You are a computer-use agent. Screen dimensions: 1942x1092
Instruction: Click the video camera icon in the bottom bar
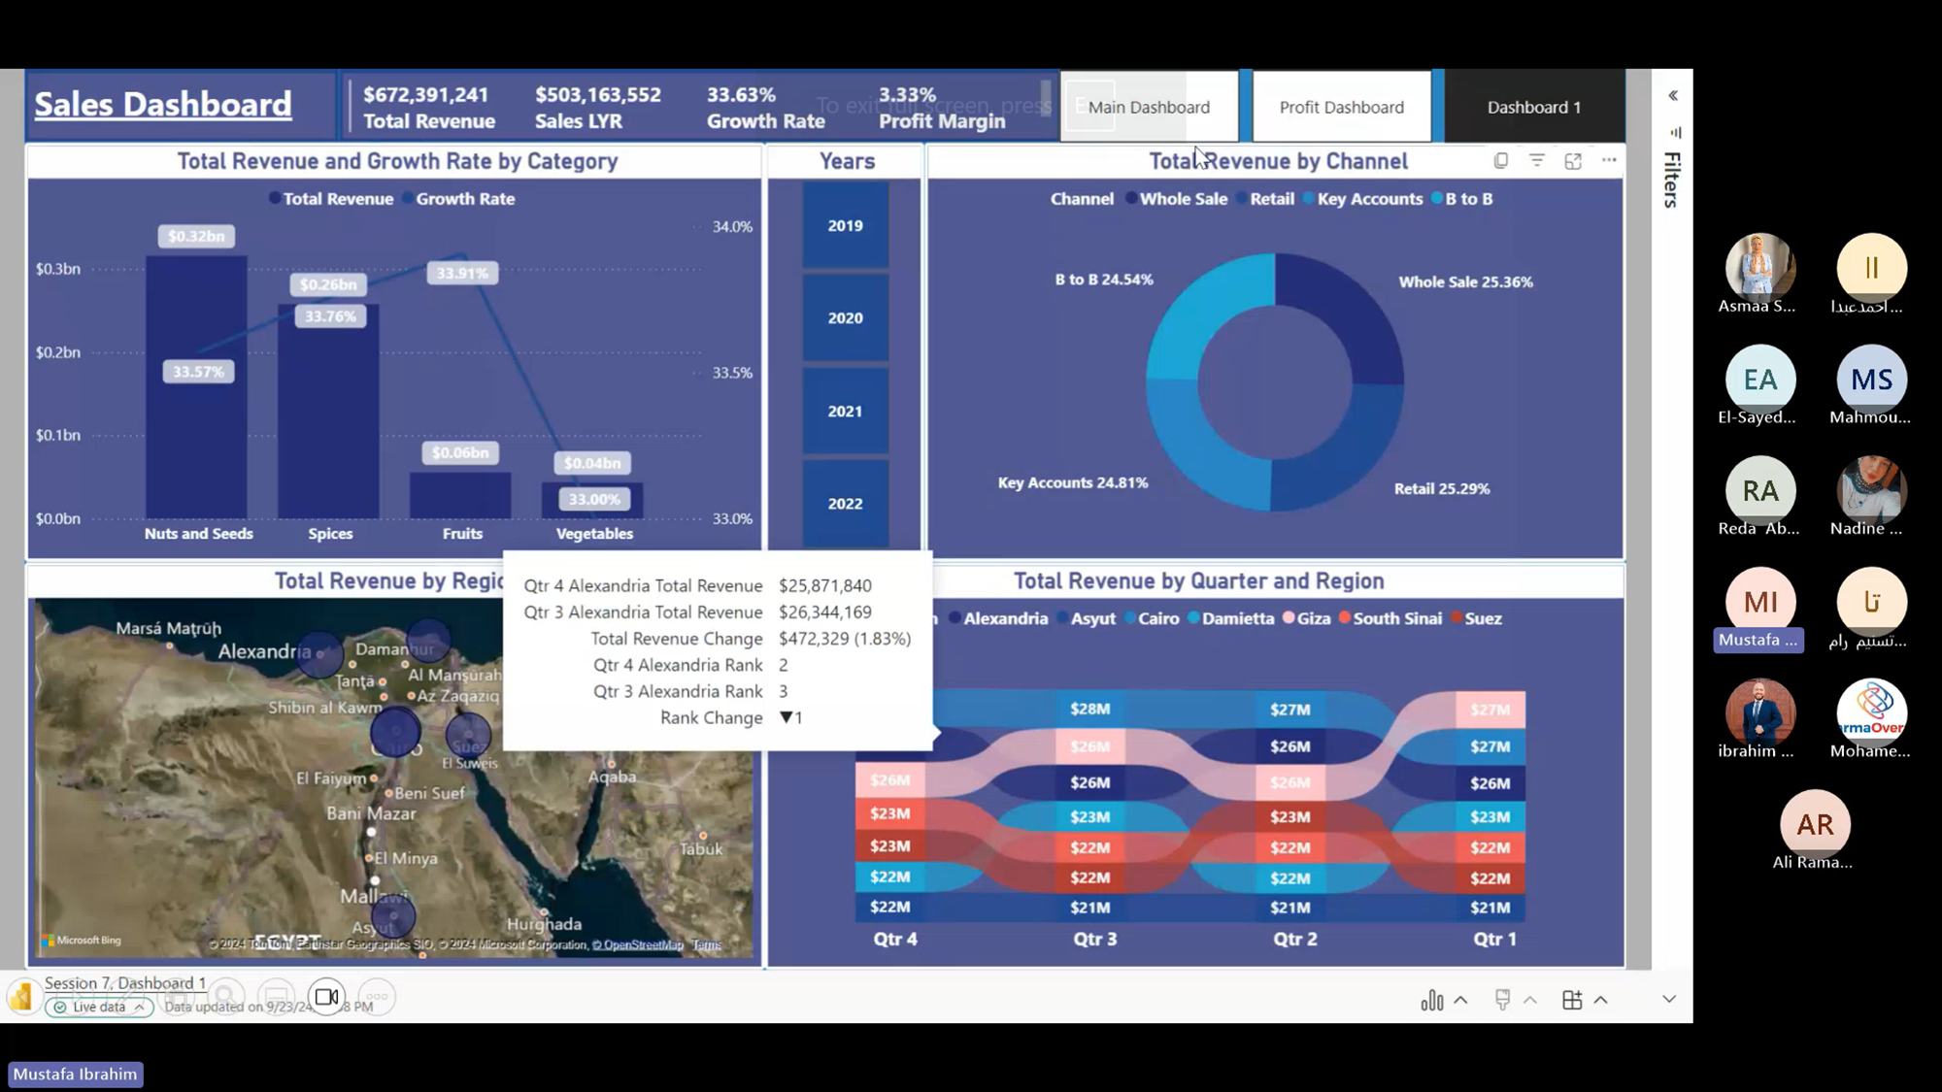click(x=326, y=997)
